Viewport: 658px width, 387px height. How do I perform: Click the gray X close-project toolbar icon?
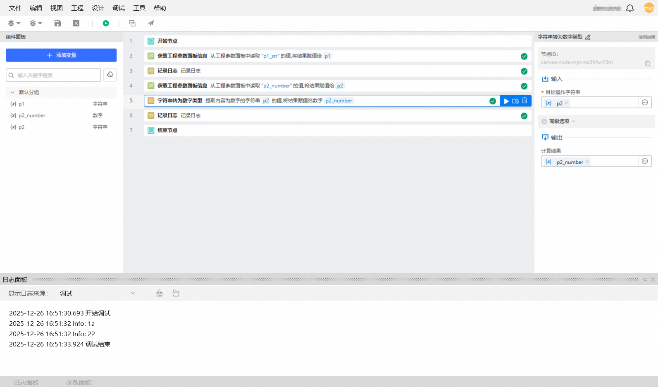(x=76, y=23)
